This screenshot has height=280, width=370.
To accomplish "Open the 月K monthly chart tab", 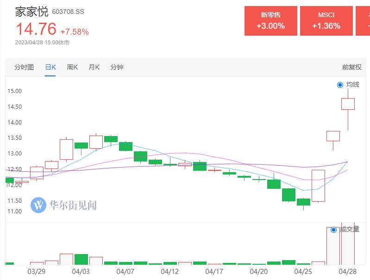I will 94,67.
